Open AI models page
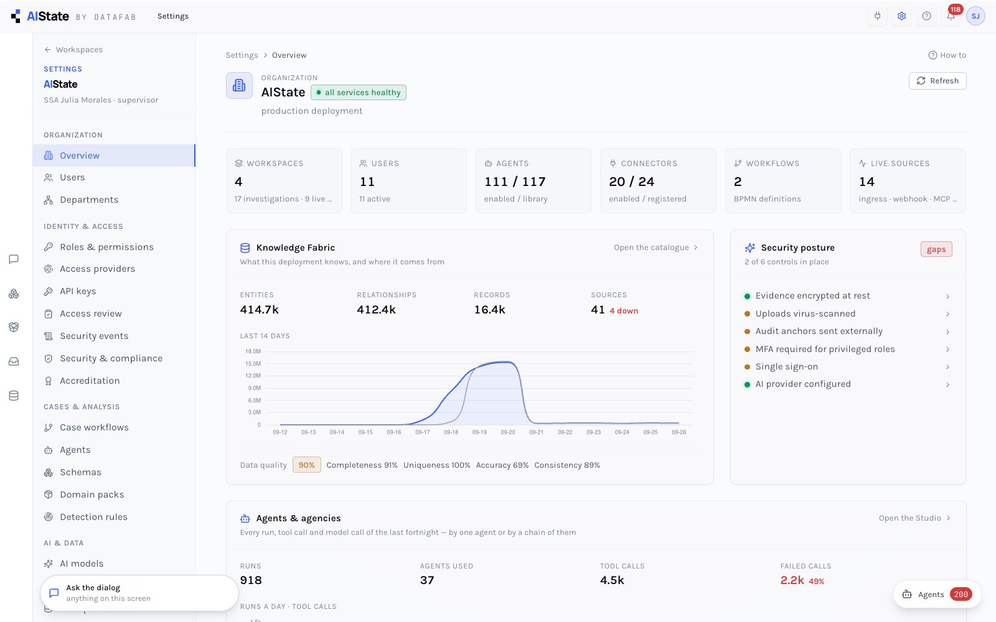The width and height of the screenshot is (996, 622). (x=114, y=564)
